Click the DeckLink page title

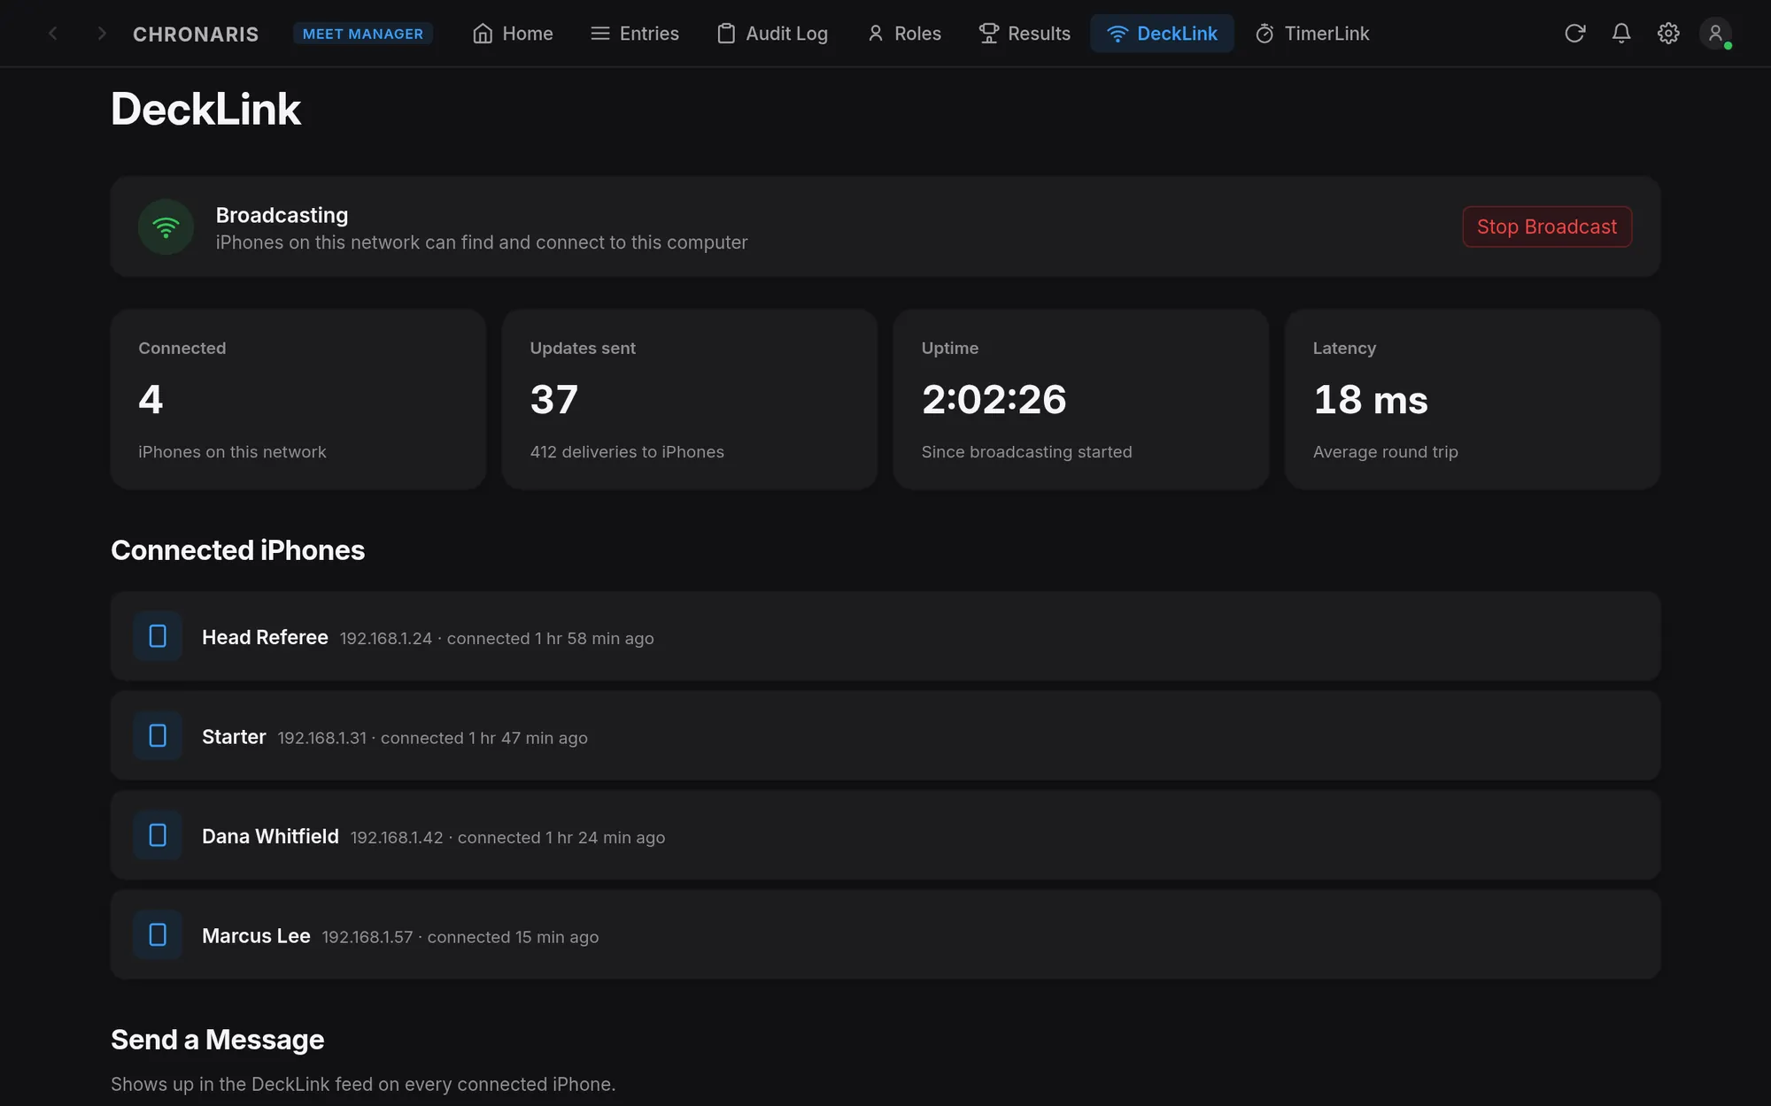[x=205, y=110]
